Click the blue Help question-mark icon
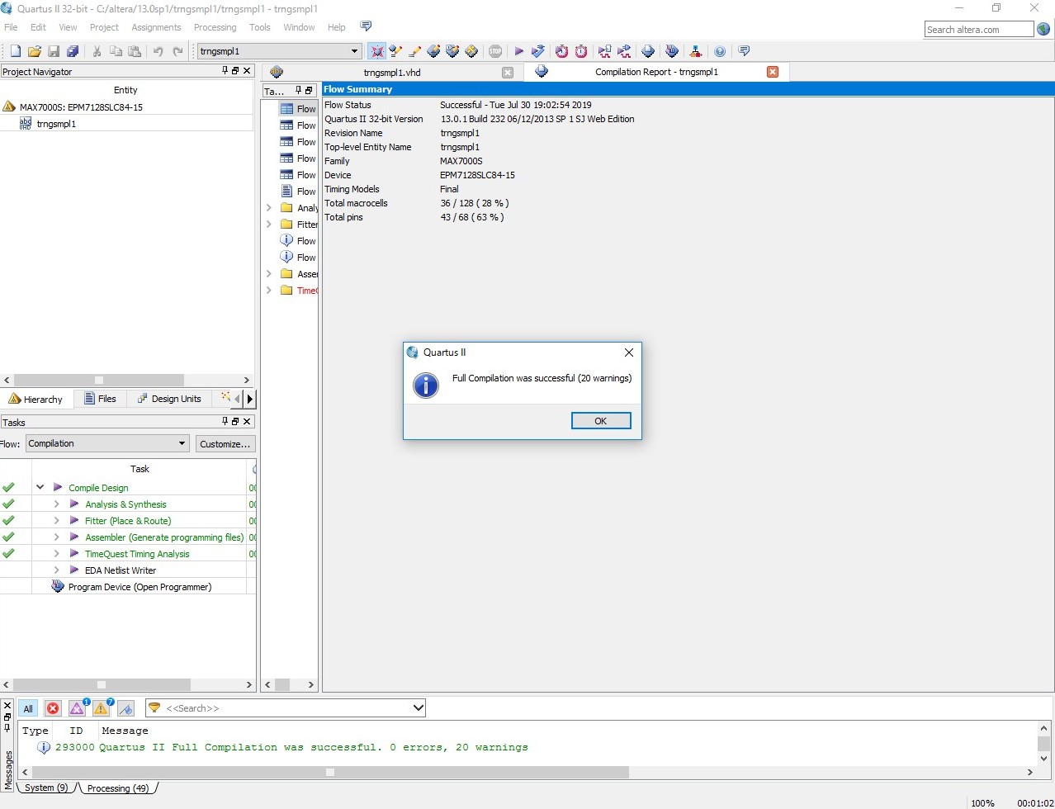 tap(720, 51)
